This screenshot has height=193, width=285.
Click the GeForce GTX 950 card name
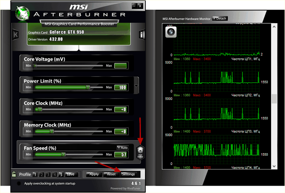coord(67,32)
